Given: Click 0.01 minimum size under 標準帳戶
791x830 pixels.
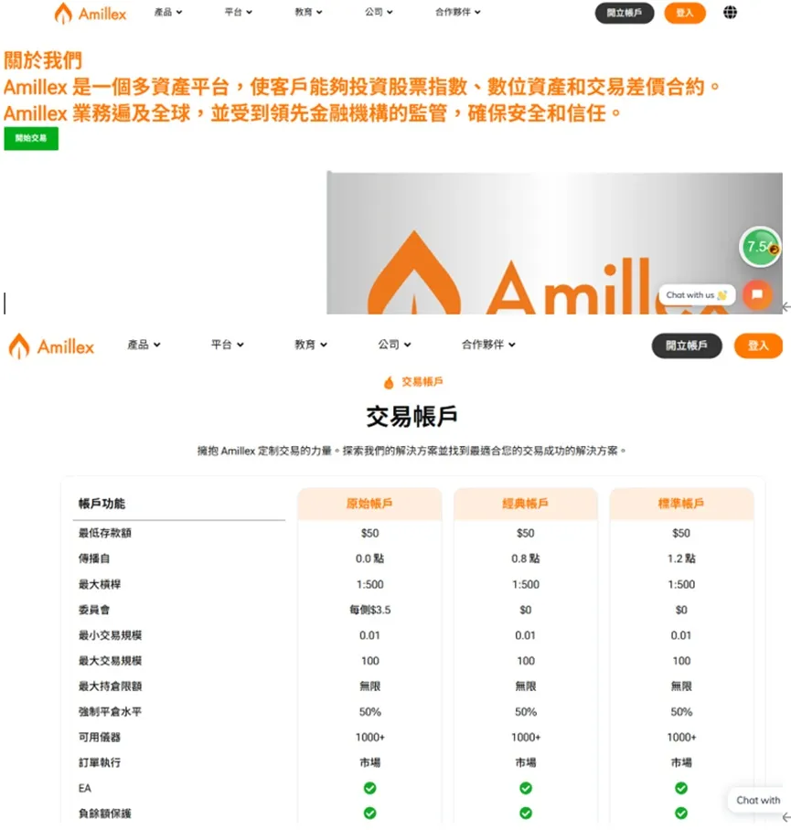Looking at the screenshot, I should point(681,635).
